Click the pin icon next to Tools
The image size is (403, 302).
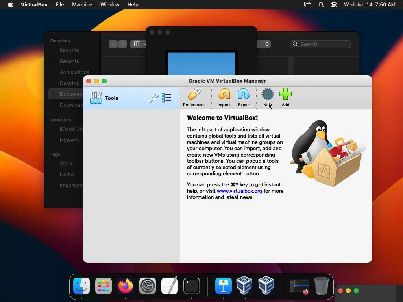(154, 98)
